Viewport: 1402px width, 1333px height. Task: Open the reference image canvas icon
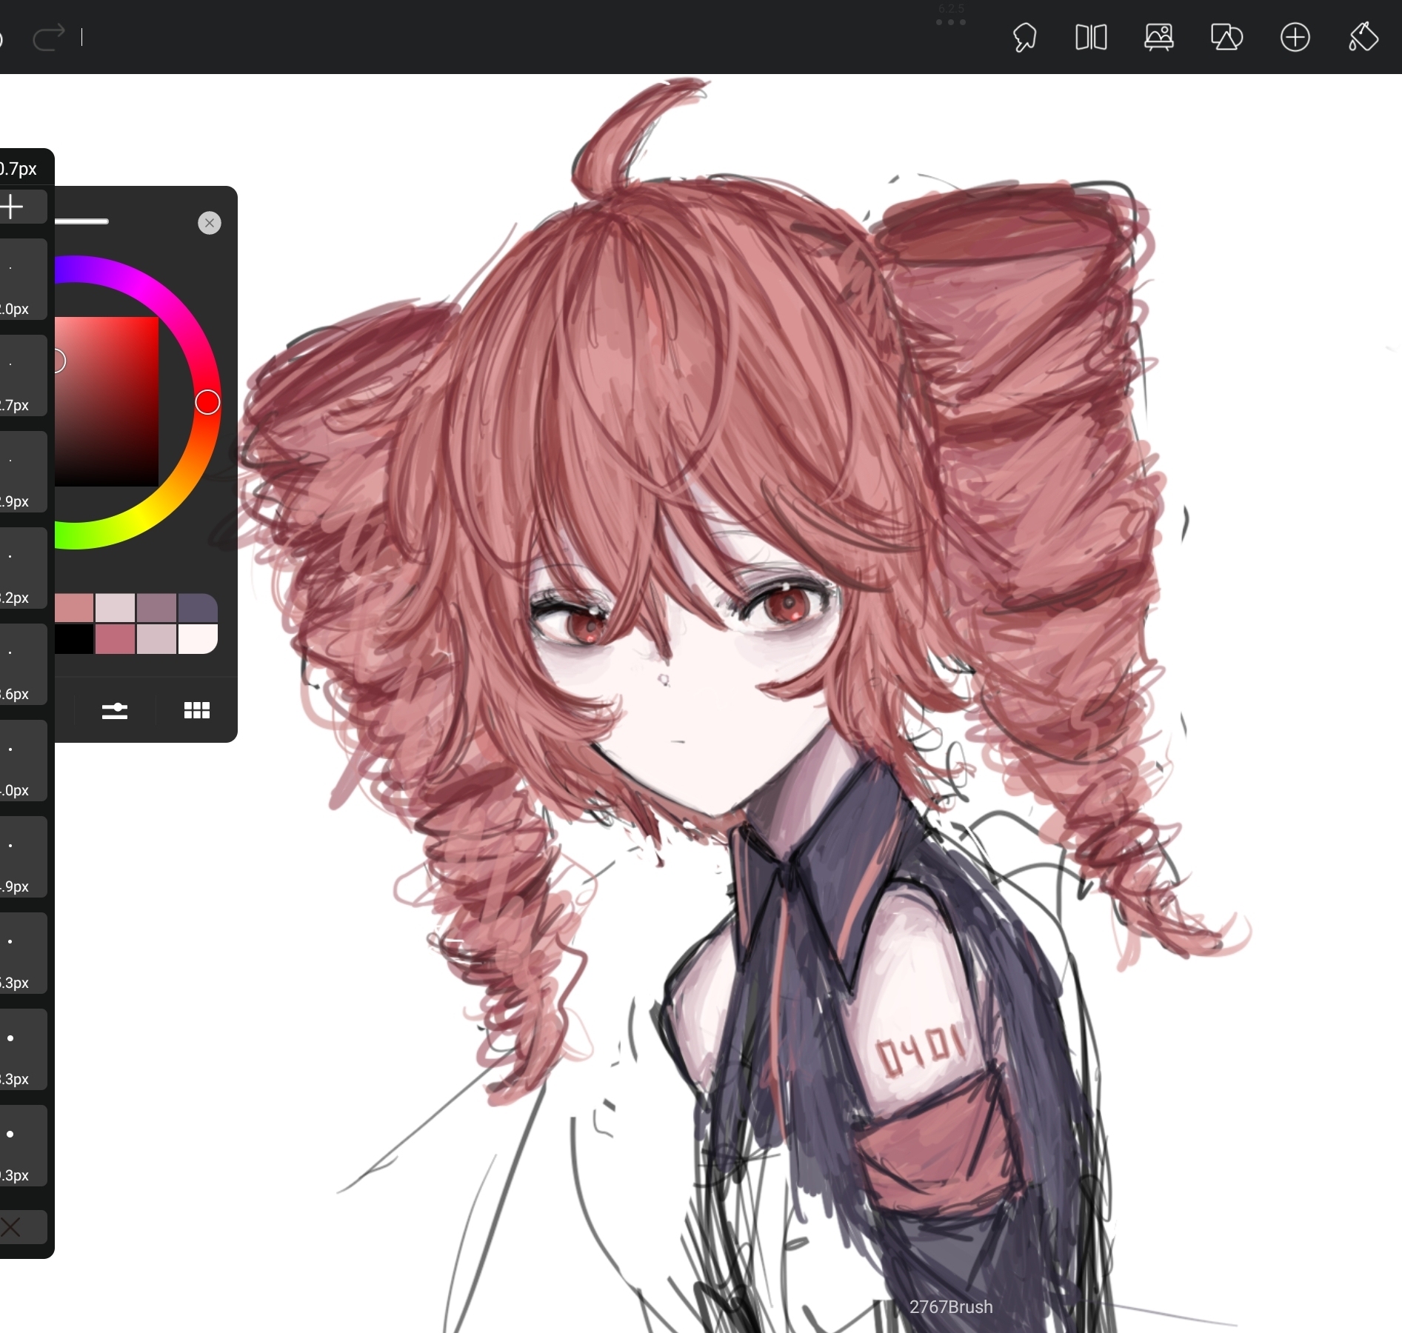(x=1159, y=37)
